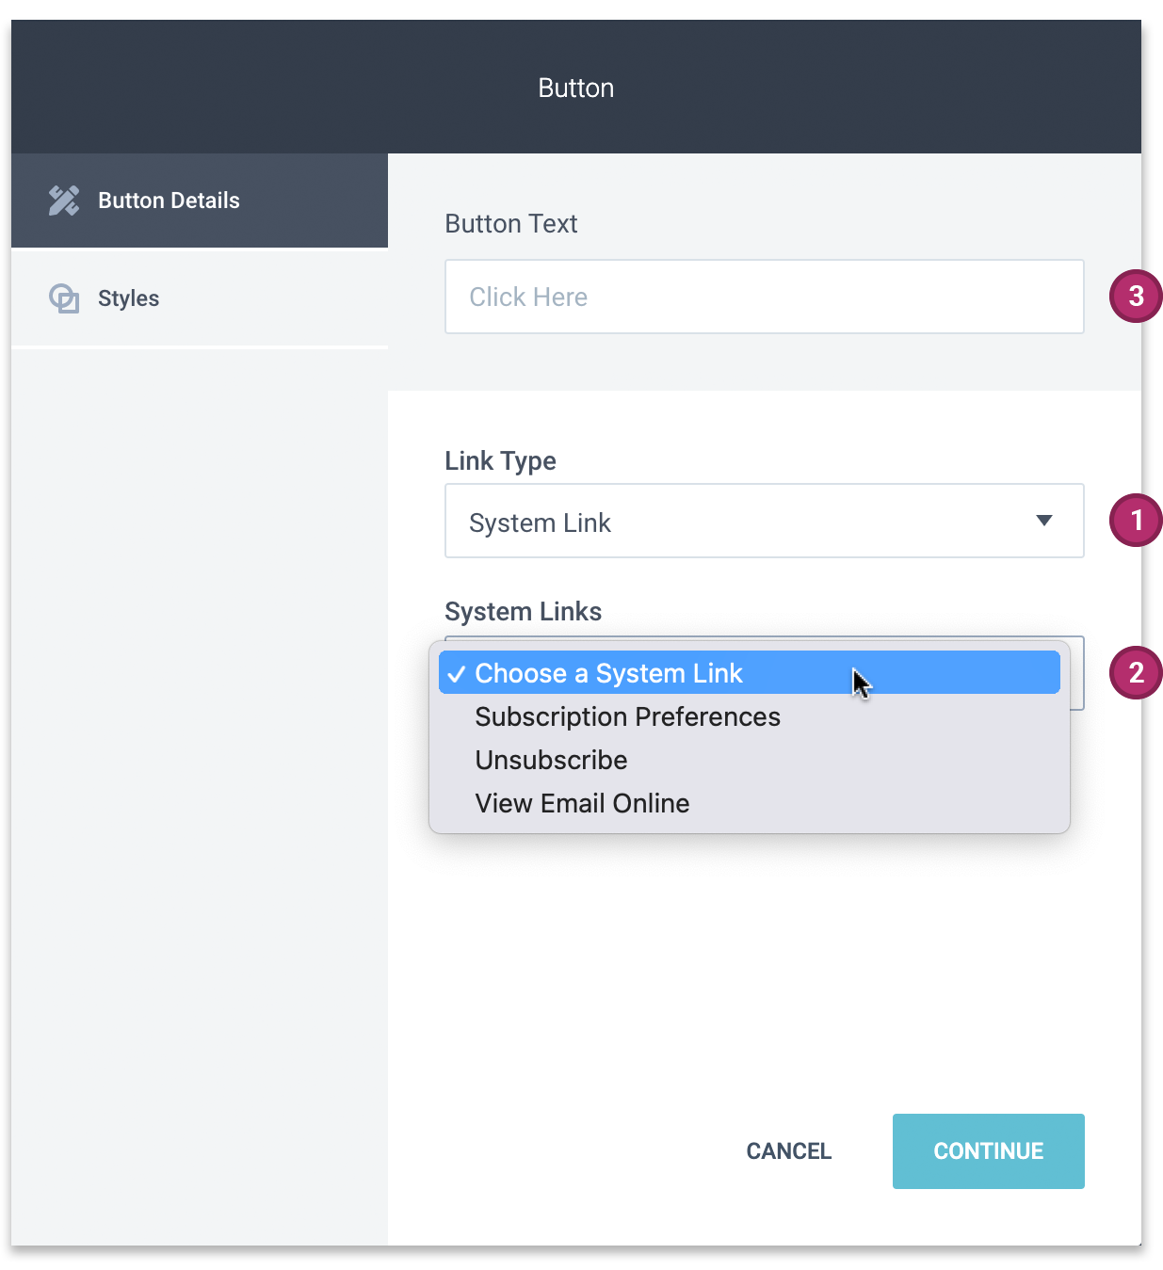Switch to the Styles tab
Screen dimensions: 1163x1270
pyautogui.click(x=200, y=298)
